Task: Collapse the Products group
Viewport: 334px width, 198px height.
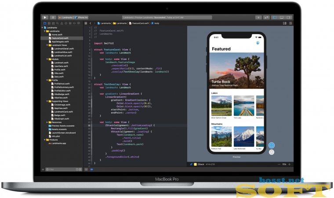Action: pos(45,140)
